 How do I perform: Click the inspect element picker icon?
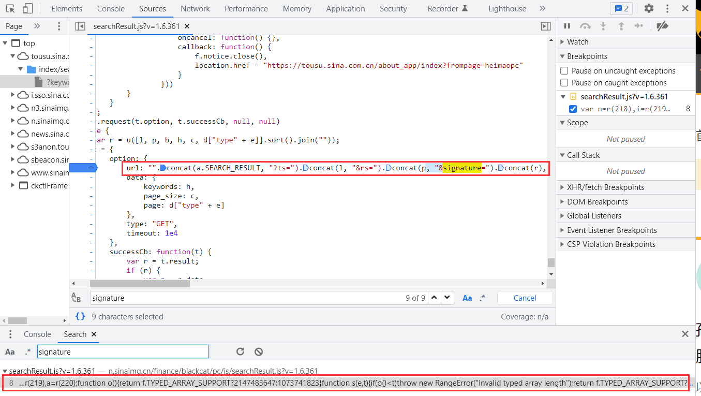click(x=10, y=8)
